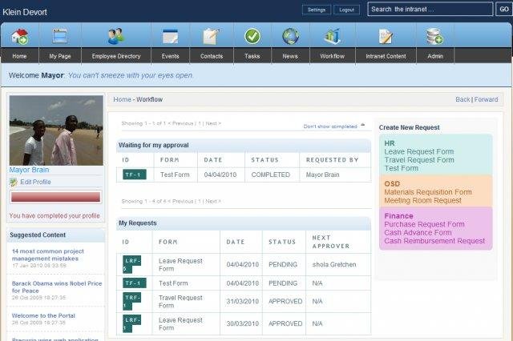Open the Cash Reimbursement Request link
The height and width of the screenshot is (341, 513).
coord(434,241)
